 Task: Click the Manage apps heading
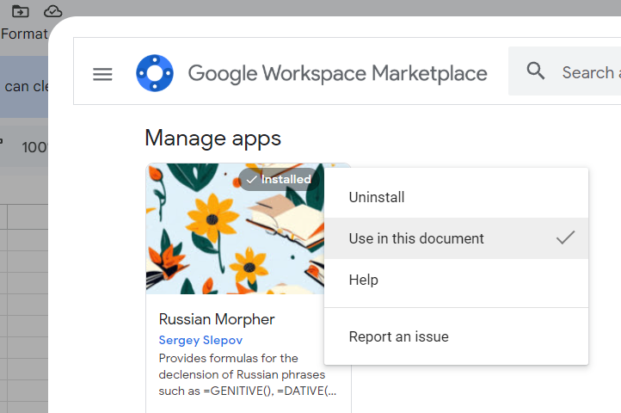212,138
